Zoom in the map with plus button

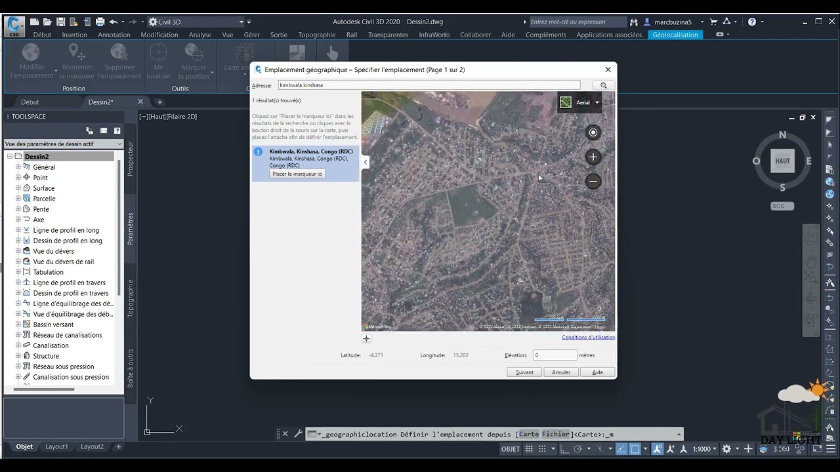coord(593,157)
